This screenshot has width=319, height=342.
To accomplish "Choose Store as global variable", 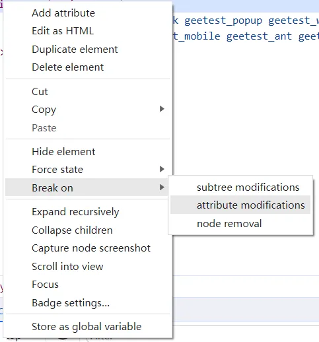I will [x=87, y=327].
